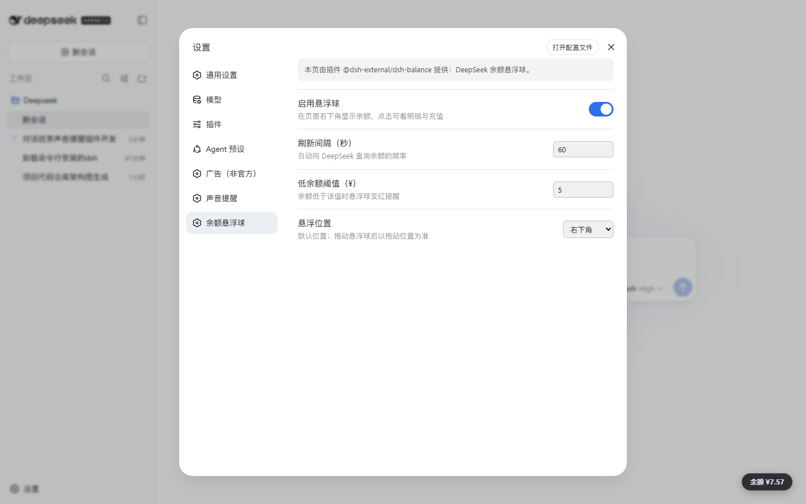Click the 低余额阈值 input field showing 5
This screenshot has height=504, width=806.
tap(583, 190)
